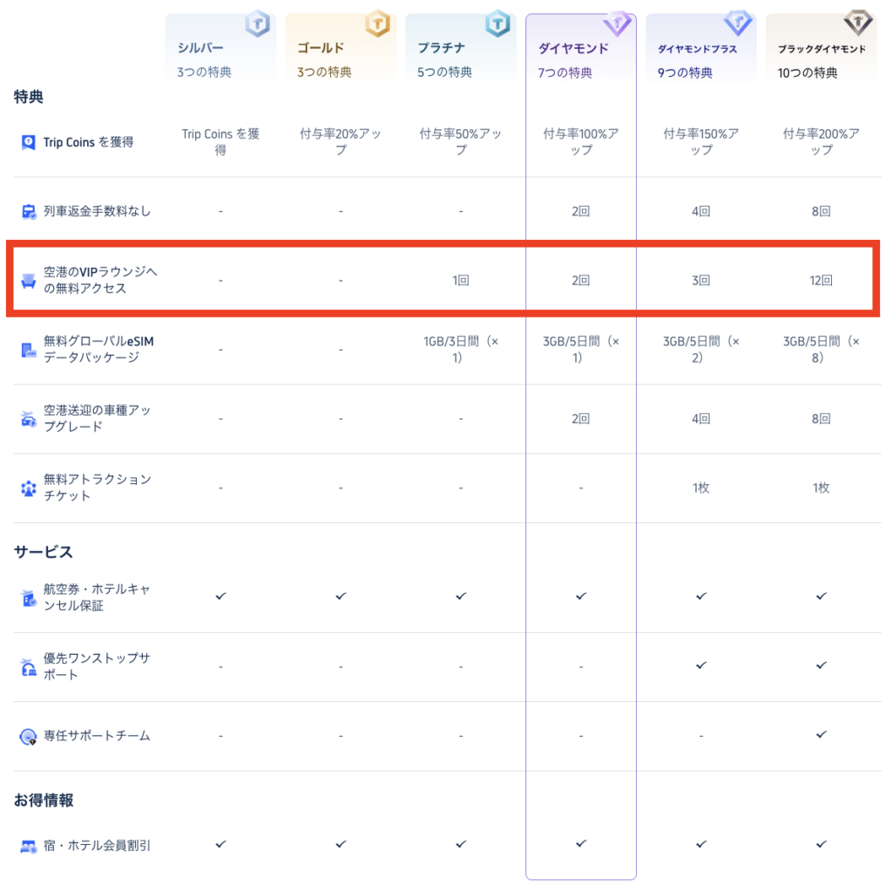Switch to the プラチナ tier column
The image size is (886, 893).
[461, 51]
